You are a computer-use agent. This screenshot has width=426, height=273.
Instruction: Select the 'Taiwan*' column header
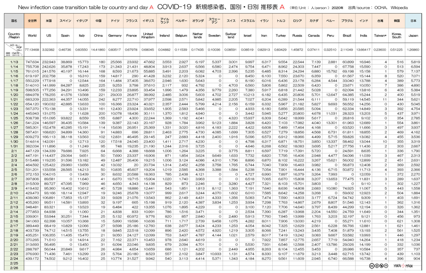380,35
